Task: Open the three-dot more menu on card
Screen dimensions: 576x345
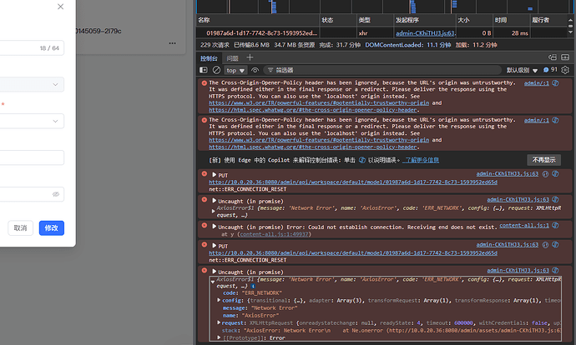Action: coord(172,43)
